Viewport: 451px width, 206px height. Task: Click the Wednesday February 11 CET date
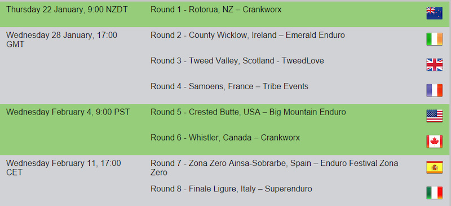pyautogui.click(x=64, y=168)
